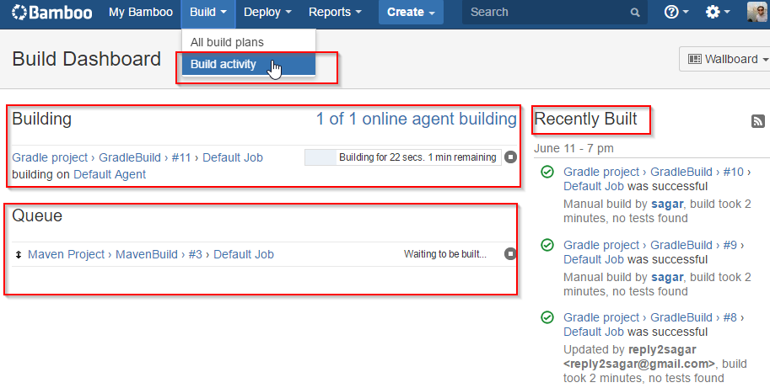Open Default Job link of MavenBuild #3

coord(244,254)
